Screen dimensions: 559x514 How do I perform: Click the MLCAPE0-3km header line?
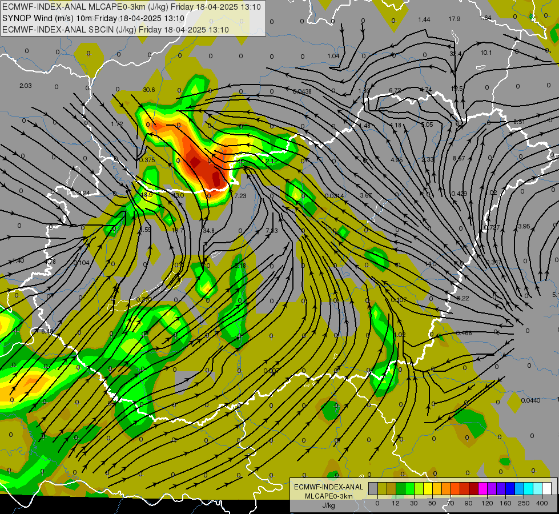coord(131,7)
